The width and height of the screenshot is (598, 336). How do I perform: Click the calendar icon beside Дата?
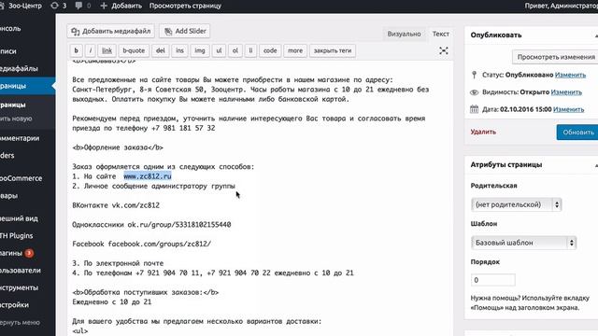(x=474, y=109)
